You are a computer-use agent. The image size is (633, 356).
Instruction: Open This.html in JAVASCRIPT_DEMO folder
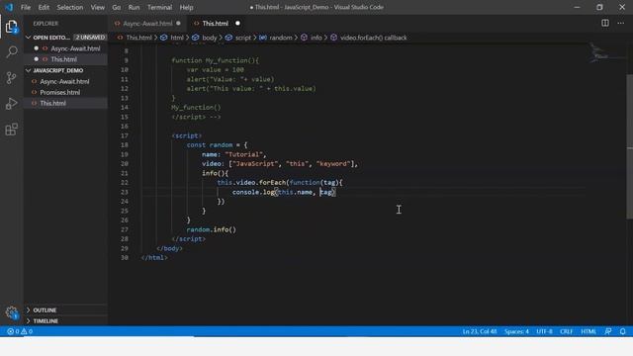click(52, 103)
